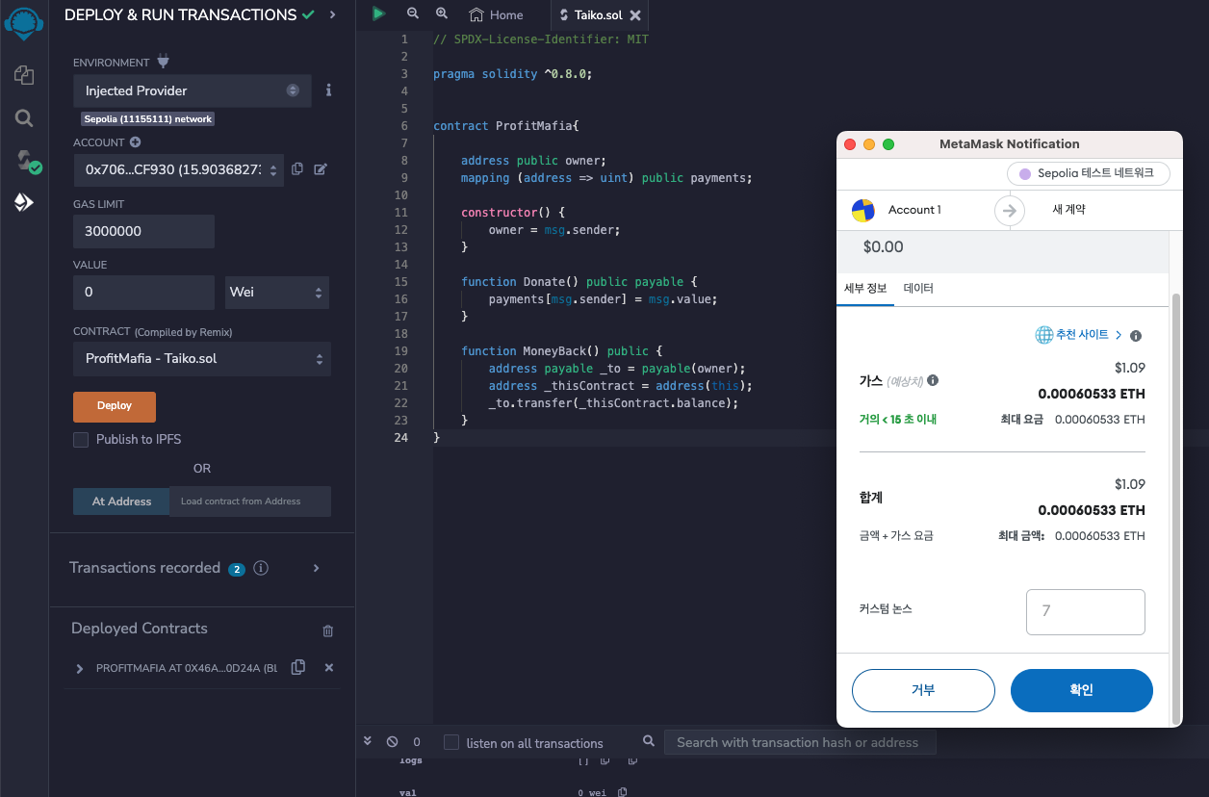Click the info icon beside 추천 사이트 in MetaMask
Screen dimensions: 1209x797
tap(1136, 336)
